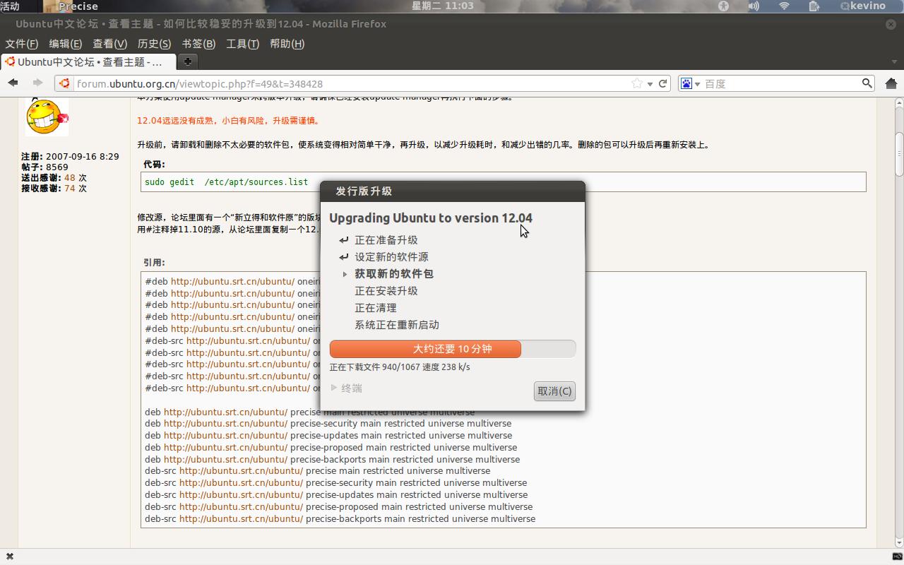The width and height of the screenshot is (904, 565).
Task: Click the 正在安装升级 step text
Action: point(386,291)
